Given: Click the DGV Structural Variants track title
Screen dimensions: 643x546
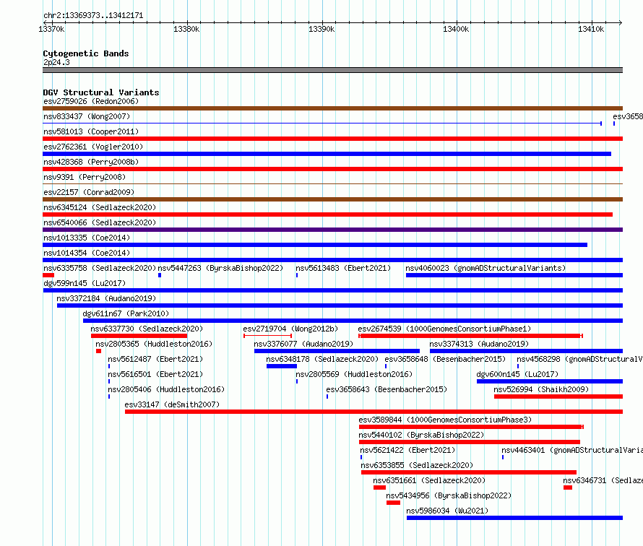Looking at the screenshot, I should (101, 92).
